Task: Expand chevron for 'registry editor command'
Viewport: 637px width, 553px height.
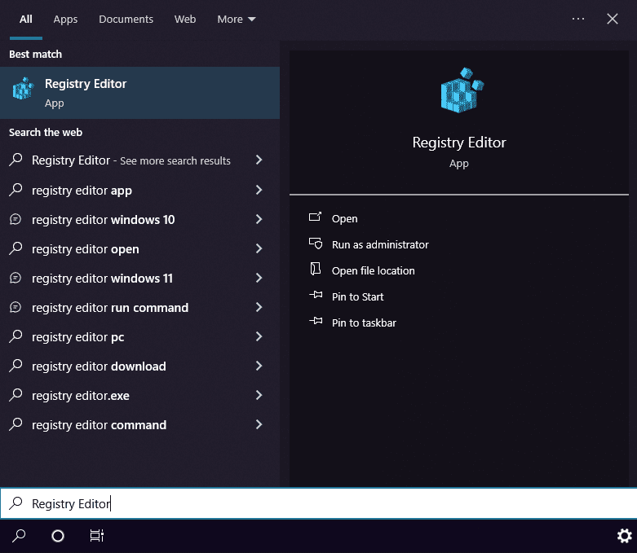Action: coord(259,424)
